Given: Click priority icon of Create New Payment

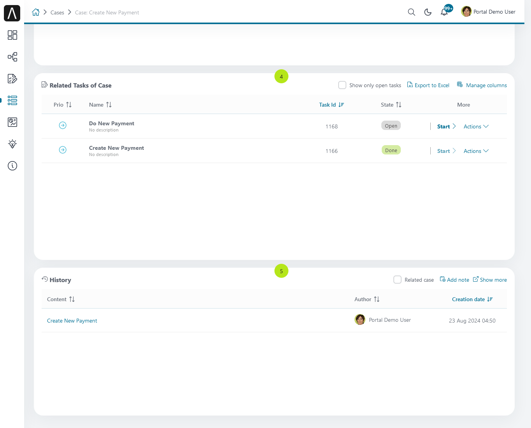Looking at the screenshot, I should 63,150.
